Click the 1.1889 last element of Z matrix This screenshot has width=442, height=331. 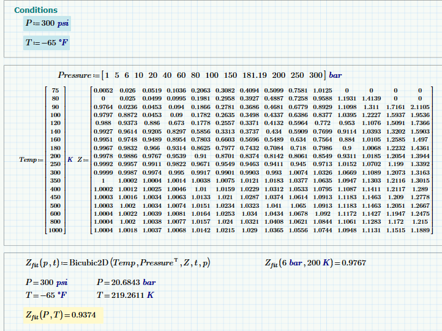pos(419,230)
